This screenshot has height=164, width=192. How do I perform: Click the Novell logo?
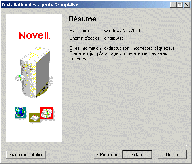point(35,36)
